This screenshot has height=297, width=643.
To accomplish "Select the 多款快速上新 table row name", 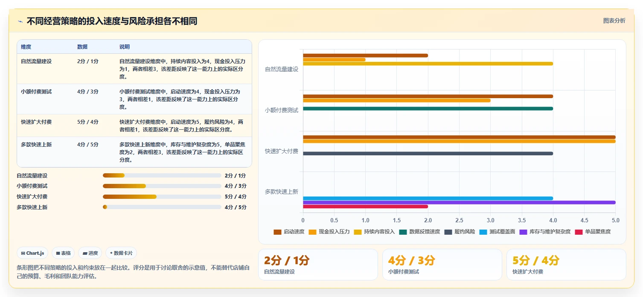I will [36, 145].
